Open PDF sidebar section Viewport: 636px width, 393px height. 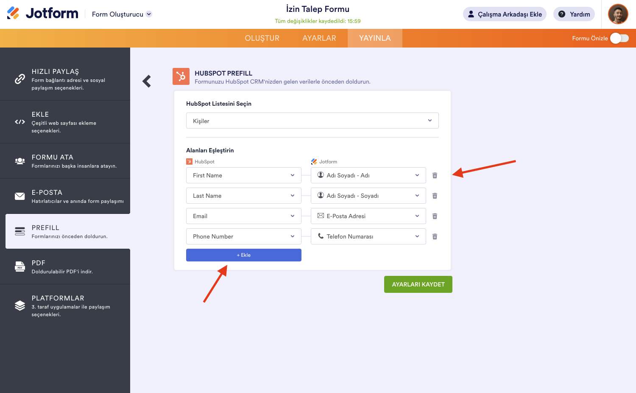coord(65,267)
